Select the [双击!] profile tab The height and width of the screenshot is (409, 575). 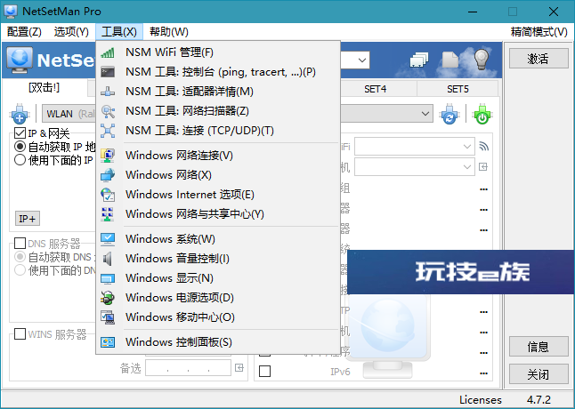coord(44,88)
